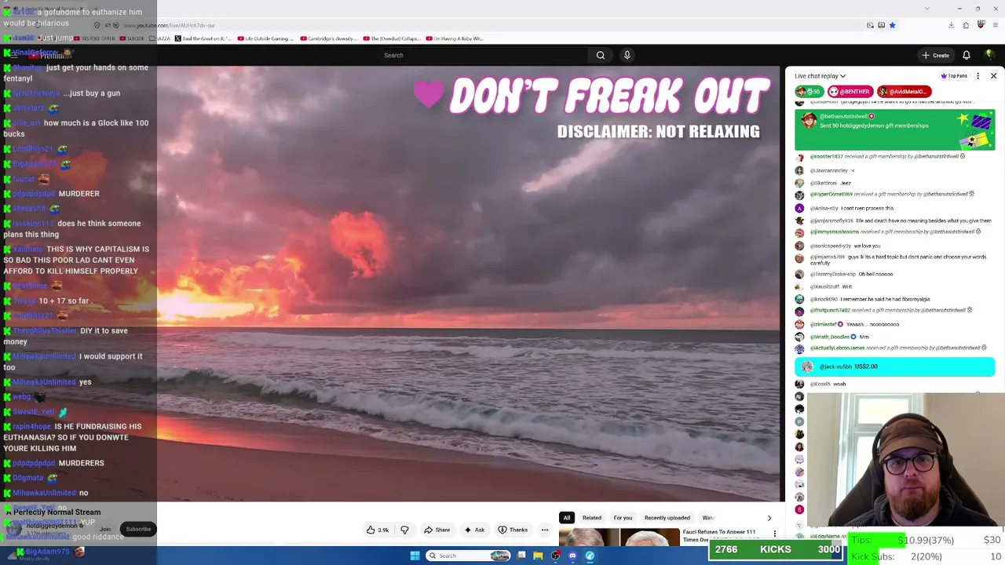Image resolution: width=1005 pixels, height=565 pixels.
Task: Open Task View on the taskbar
Action: pos(521,556)
